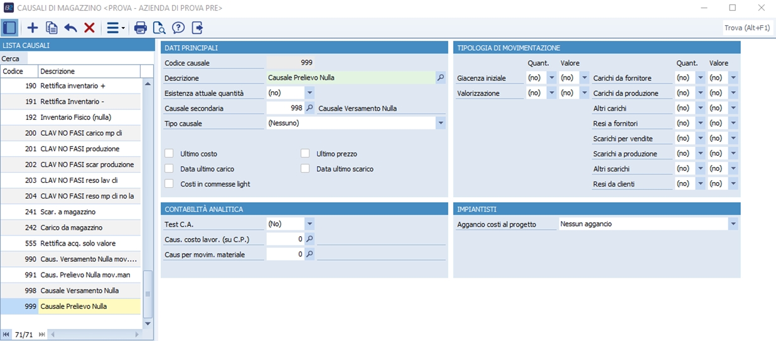Click the list's vertical scrollbar thumb
Viewport: 776px width, 341px height.
point(148,294)
